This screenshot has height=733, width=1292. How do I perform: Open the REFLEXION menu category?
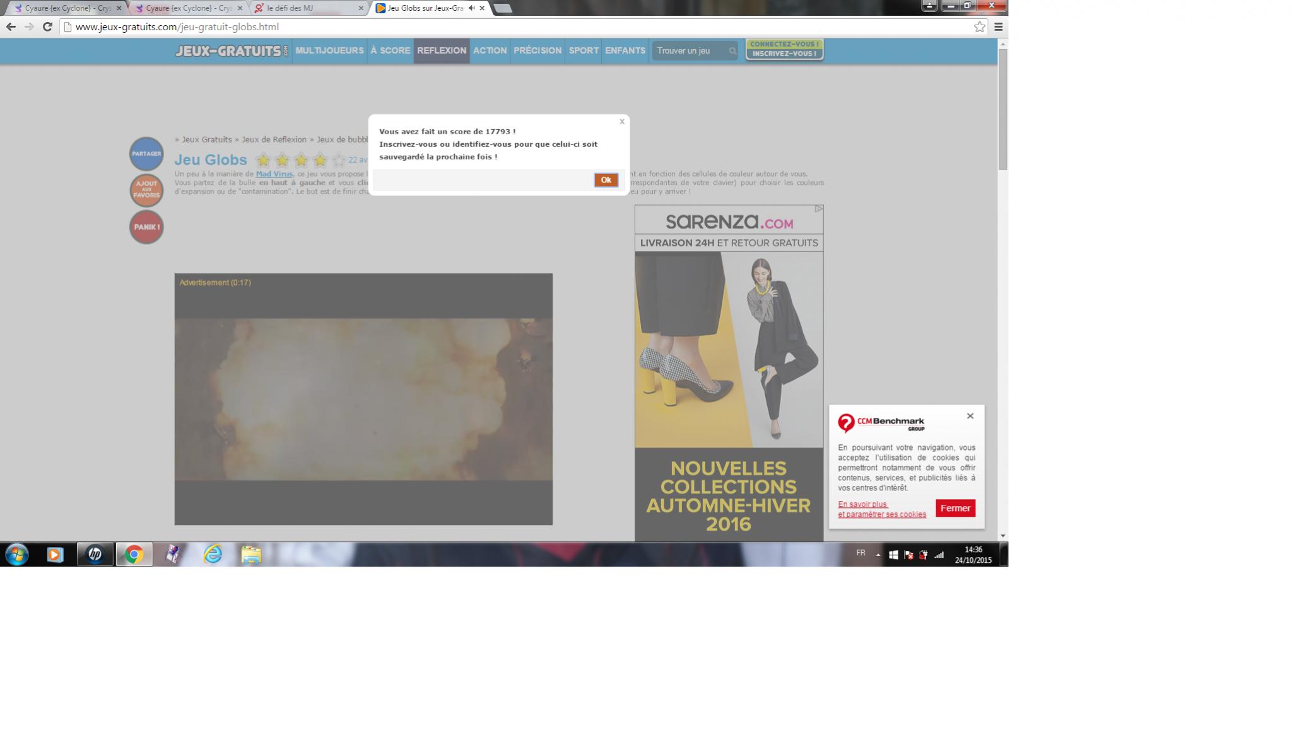pyautogui.click(x=441, y=50)
